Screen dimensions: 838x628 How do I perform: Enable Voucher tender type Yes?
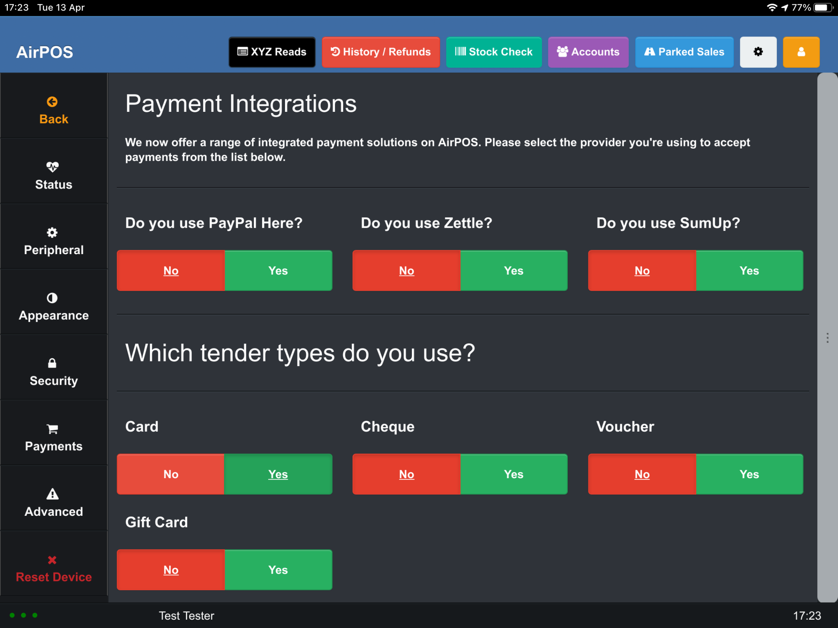(x=749, y=474)
